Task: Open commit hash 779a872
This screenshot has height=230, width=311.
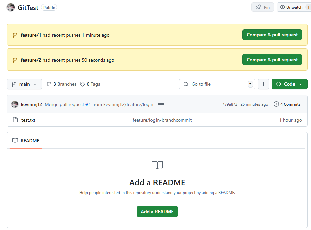Action: 230,104
